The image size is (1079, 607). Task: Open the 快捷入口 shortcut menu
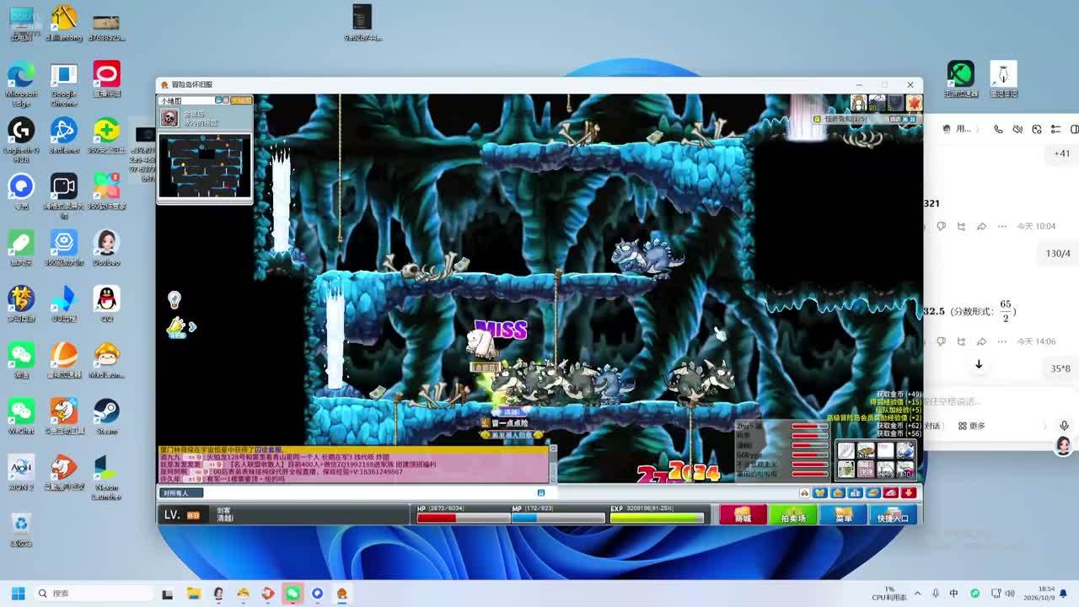(x=894, y=515)
